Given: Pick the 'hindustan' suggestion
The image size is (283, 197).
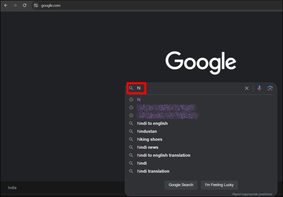Looking at the screenshot, I should click(147, 131).
